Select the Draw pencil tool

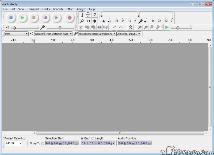(95, 15)
